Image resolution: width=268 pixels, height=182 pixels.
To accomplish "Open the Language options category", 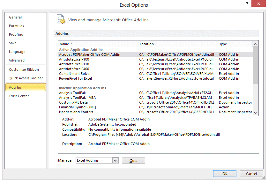I will [x=26, y=52].
